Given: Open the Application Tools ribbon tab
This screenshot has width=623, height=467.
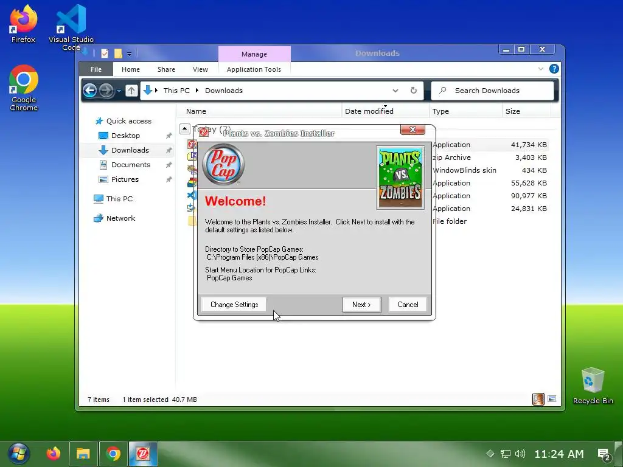Looking at the screenshot, I should 254,69.
